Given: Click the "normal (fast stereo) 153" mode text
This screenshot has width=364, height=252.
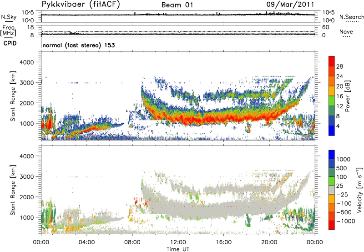Looking at the screenshot, I should (x=79, y=45).
